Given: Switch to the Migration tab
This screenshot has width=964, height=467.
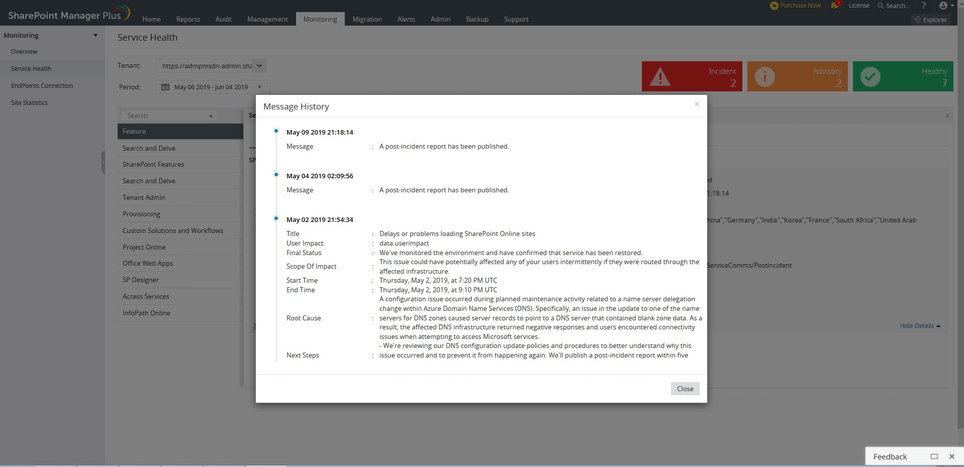Looking at the screenshot, I should pos(367,19).
